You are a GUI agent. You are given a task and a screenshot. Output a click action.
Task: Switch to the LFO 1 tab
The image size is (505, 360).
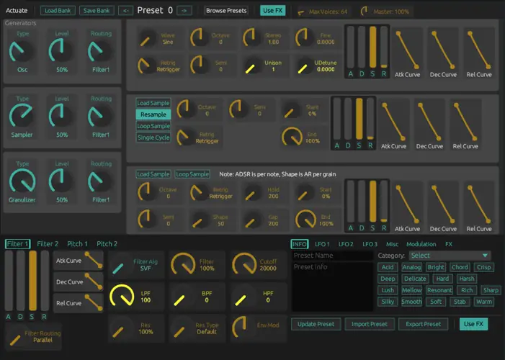pos(322,244)
